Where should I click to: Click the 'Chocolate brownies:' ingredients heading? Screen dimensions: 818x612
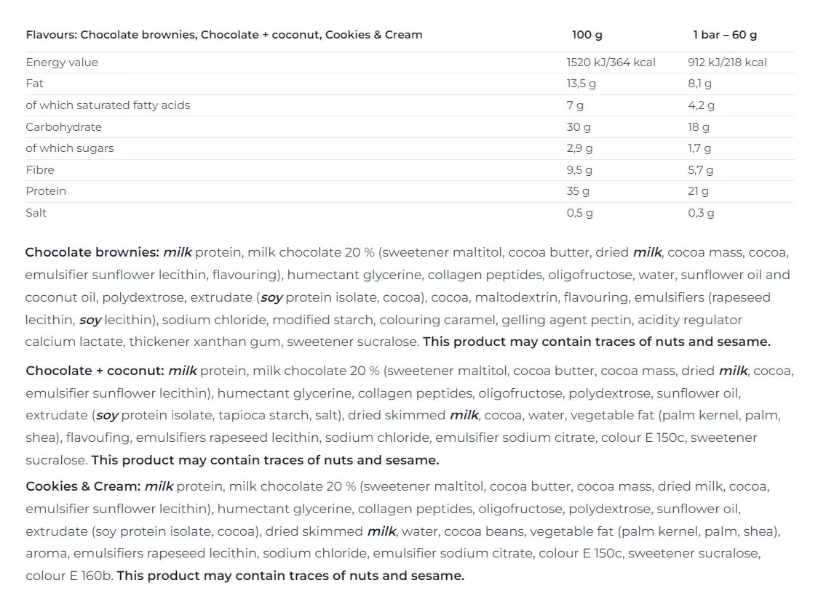(92, 253)
